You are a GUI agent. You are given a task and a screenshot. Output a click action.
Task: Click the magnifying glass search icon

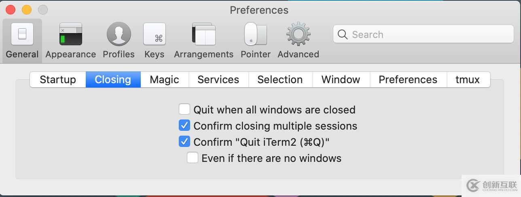pyautogui.click(x=343, y=35)
